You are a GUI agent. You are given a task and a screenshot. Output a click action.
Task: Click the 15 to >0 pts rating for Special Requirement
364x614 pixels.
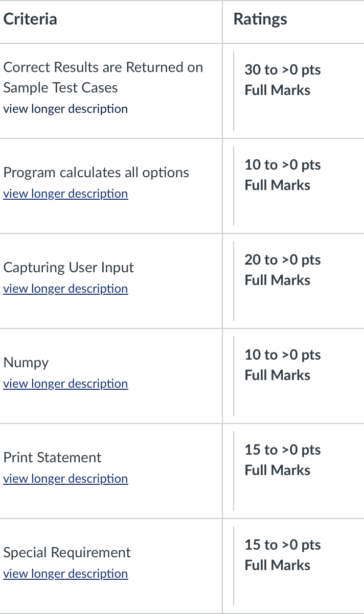point(283,545)
